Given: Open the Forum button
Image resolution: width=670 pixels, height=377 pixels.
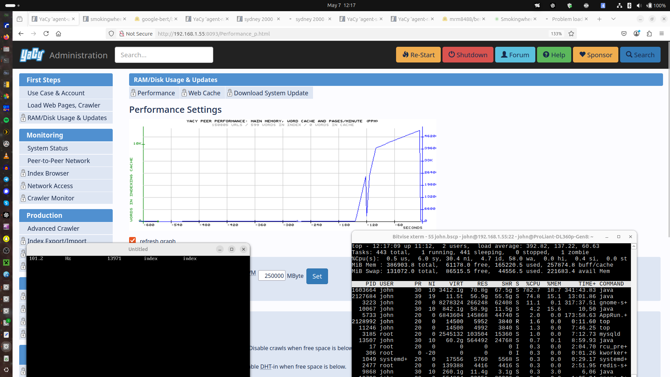Looking at the screenshot, I should click(515, 55).
